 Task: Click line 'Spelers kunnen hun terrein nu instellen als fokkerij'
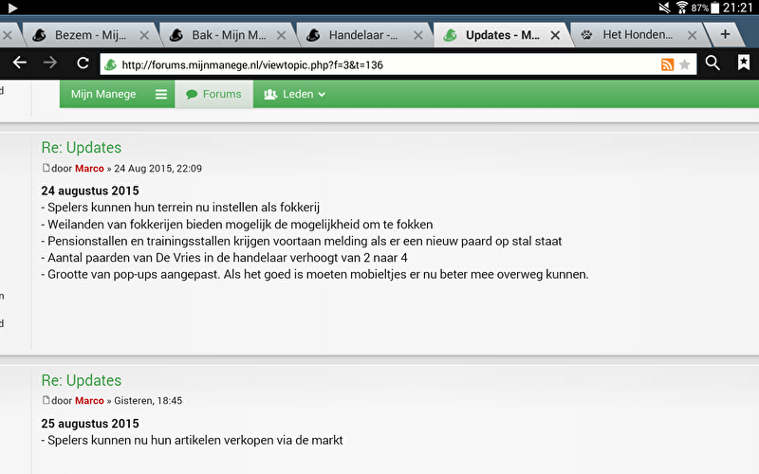click(180, 208)
